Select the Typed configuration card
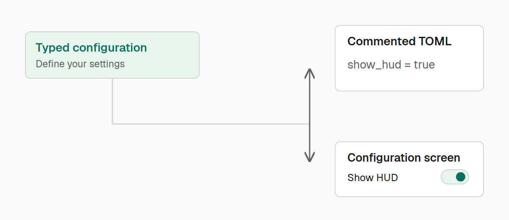 point(112,55)
